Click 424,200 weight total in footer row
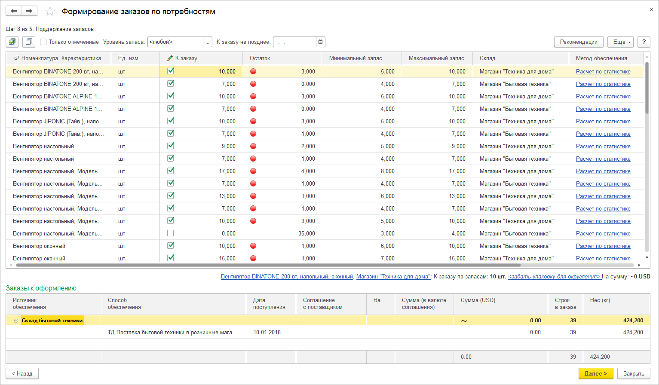659x385 pixels. click(600, 357)
